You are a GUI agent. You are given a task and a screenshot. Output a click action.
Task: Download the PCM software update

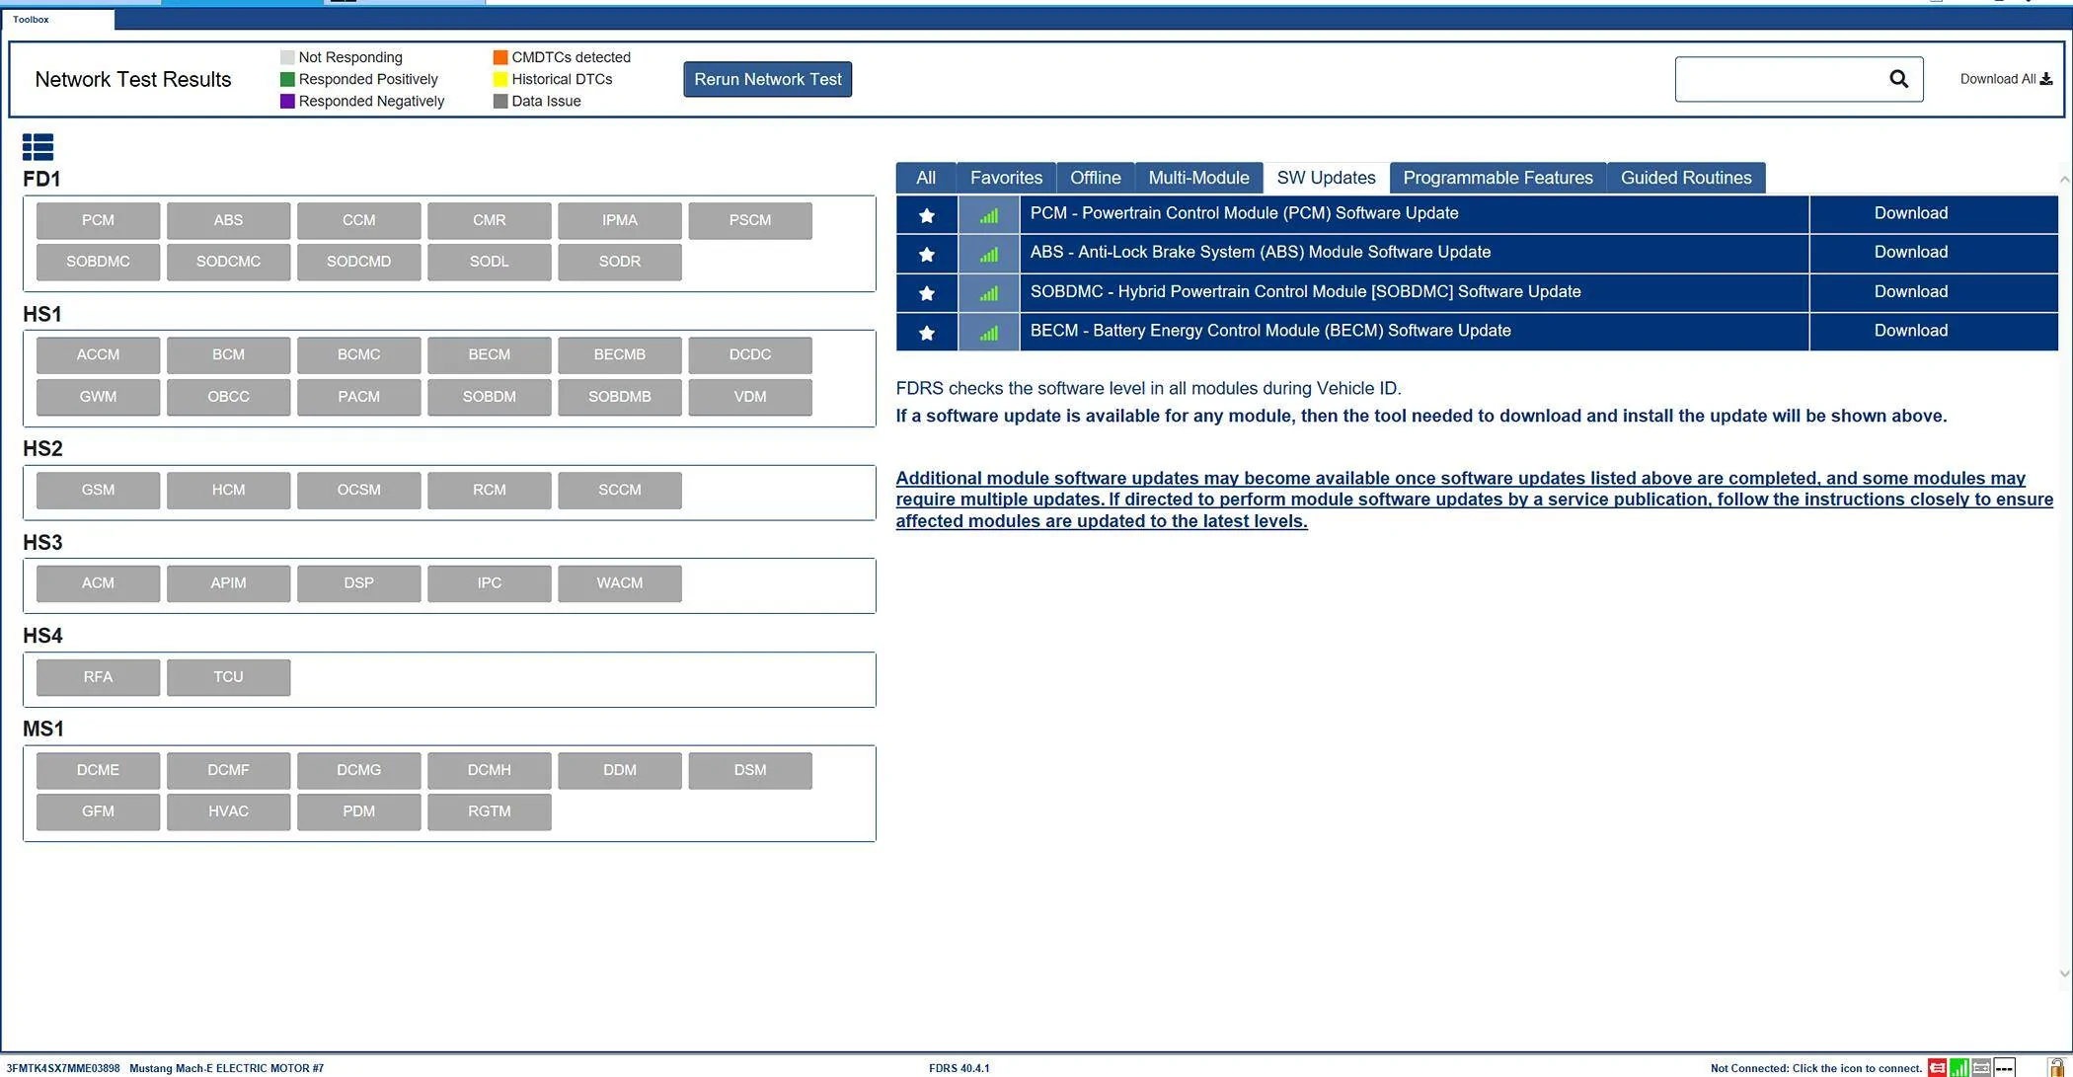[1911, 213]
